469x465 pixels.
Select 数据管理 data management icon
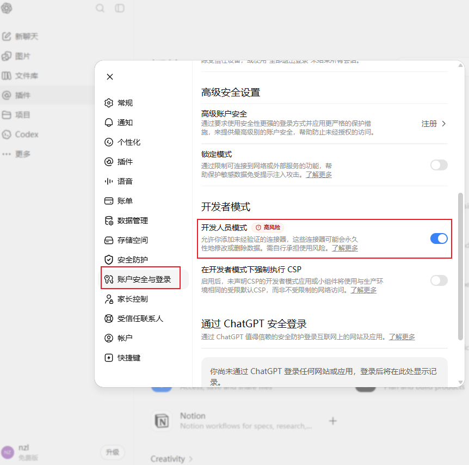click(109, 221)
